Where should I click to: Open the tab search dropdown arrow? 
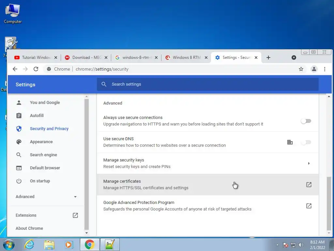[x=294, y=58]
